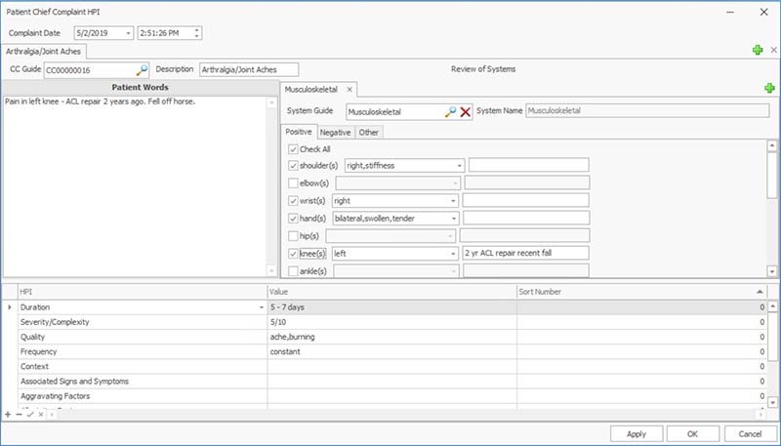Click the complaint time spinner control
Viewport: 781px width, 446px height.
click(197, 33)
